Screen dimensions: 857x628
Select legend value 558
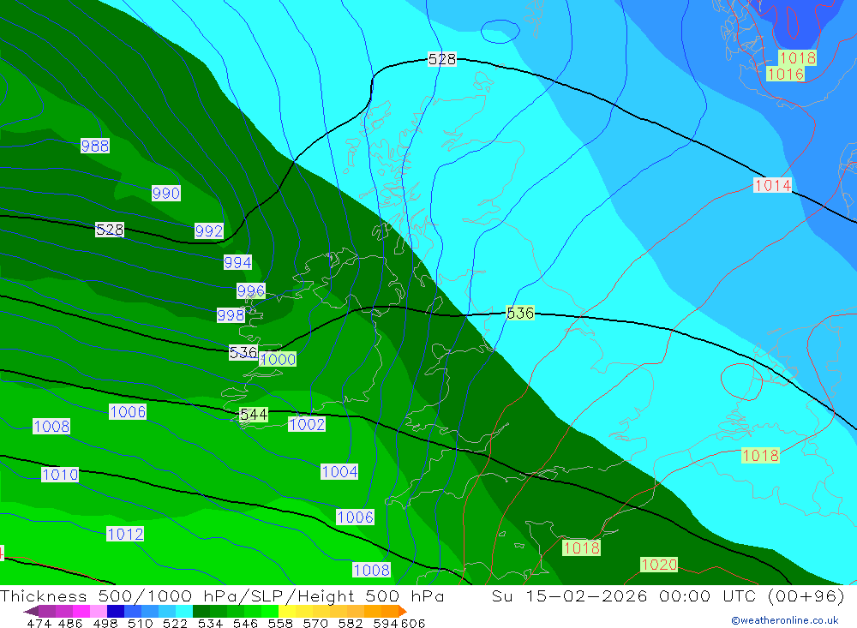coord(280,623)
